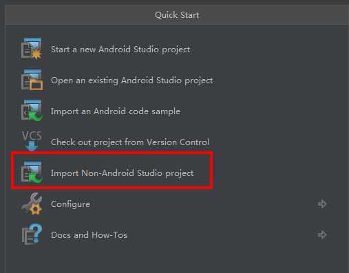The width and height of the screenshot is (349, 273).
Task: Open the Configure text entry
Action: coord(70,204)
